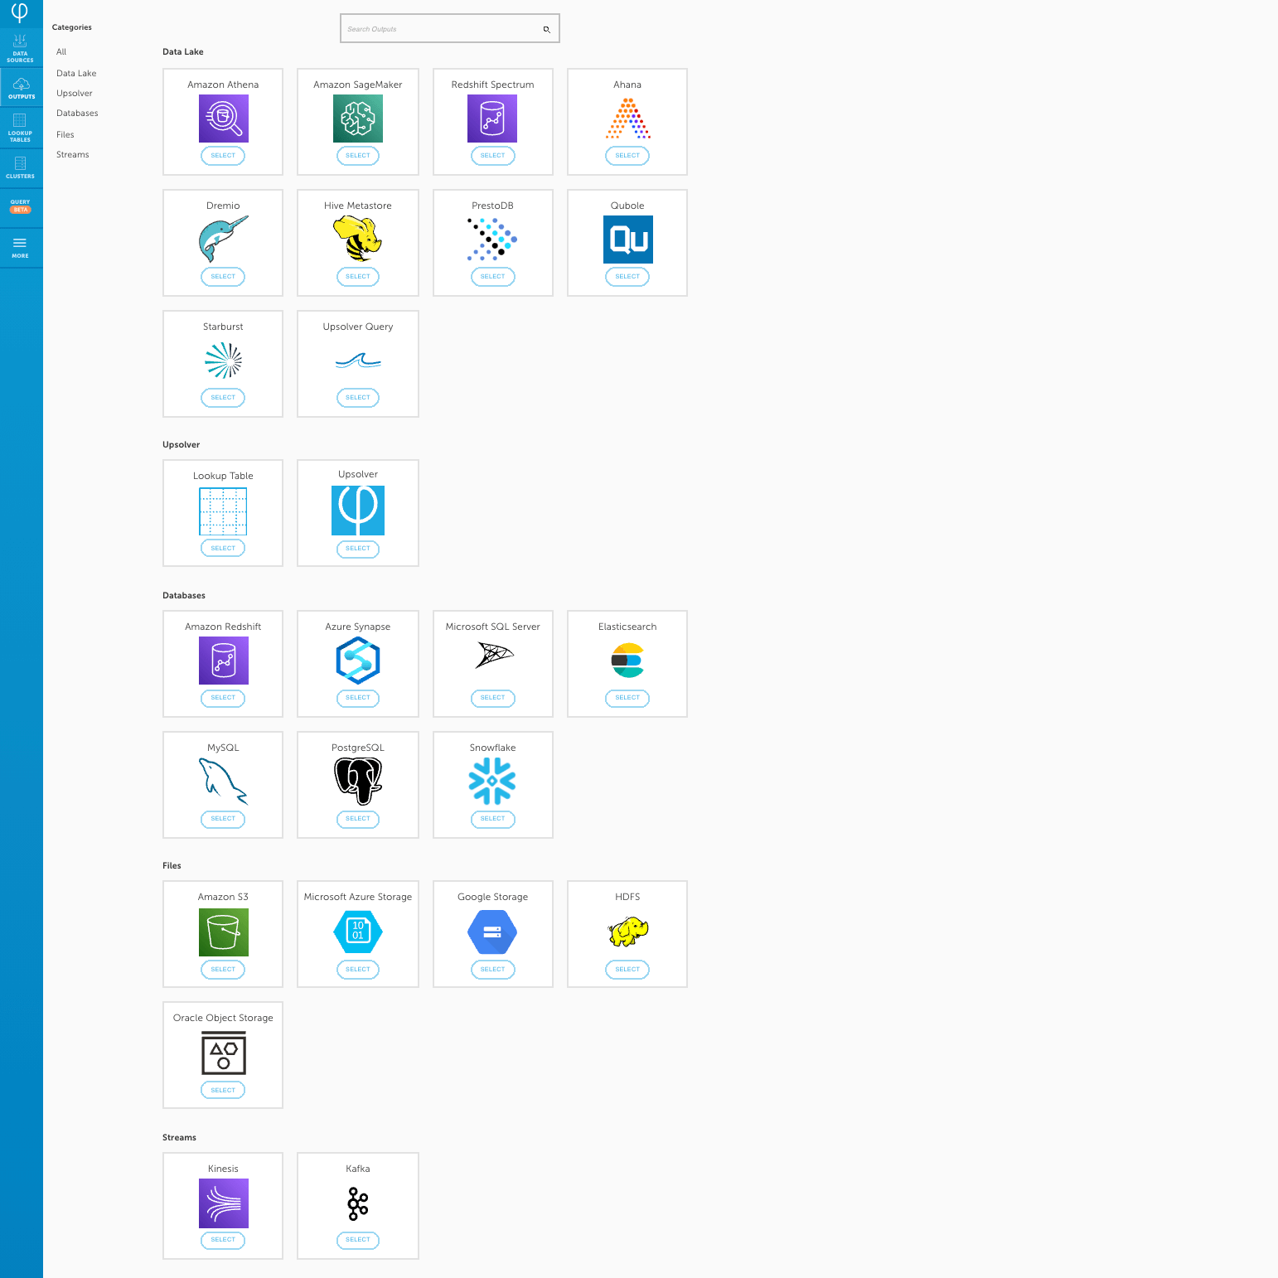Select Ahana output
1278x1278 pixels.
[x=627, y=156]
